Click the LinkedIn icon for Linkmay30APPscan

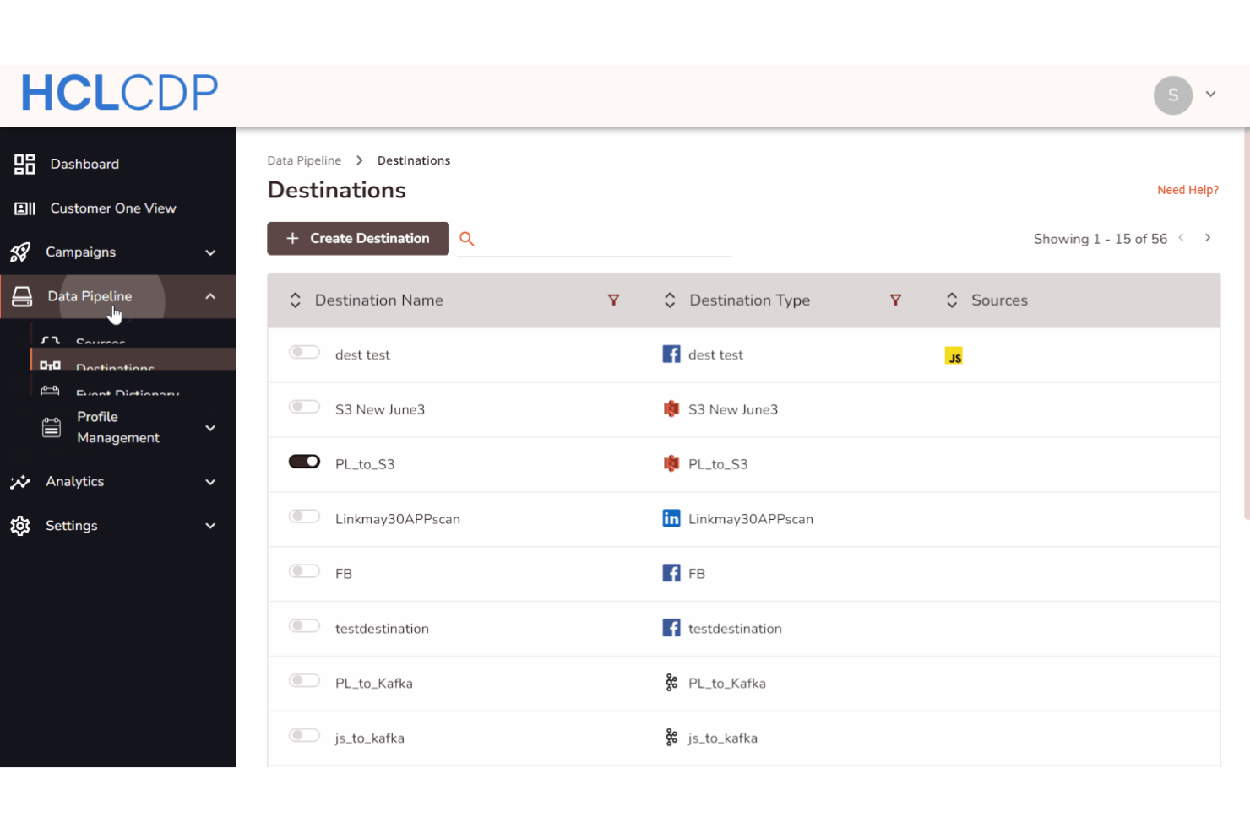point(671,517)
